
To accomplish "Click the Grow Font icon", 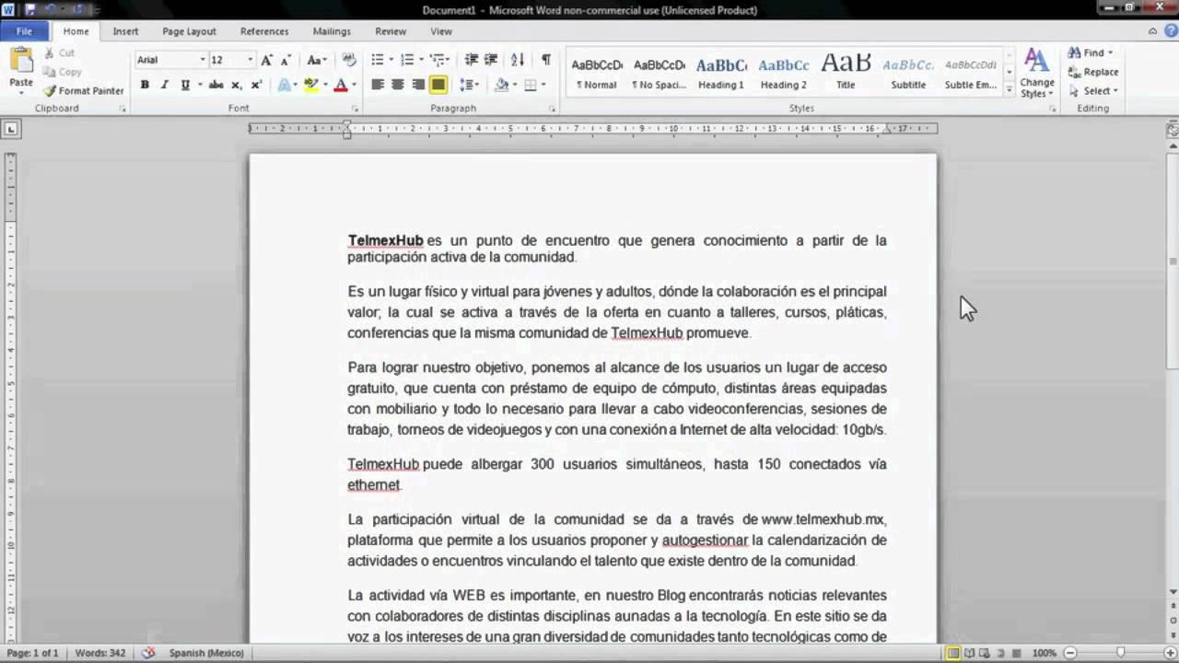I will tap(266, 60).
